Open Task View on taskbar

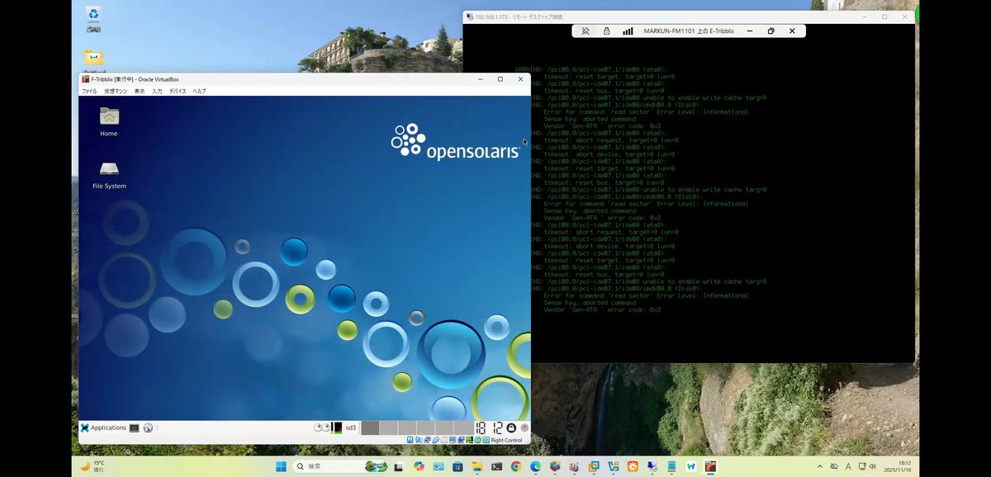398,466
